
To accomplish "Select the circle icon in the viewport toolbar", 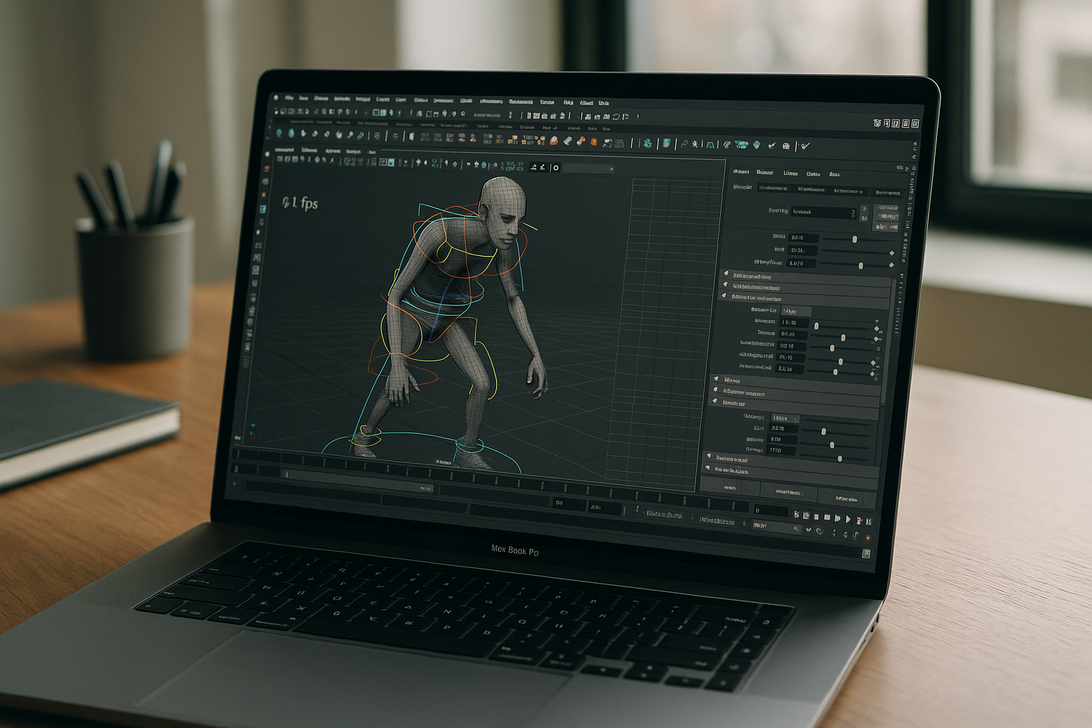I will 556,168.
